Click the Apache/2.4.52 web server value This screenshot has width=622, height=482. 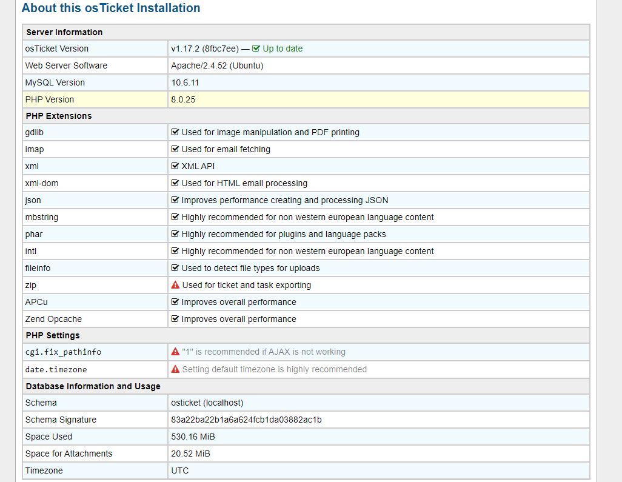click(217, 65)
